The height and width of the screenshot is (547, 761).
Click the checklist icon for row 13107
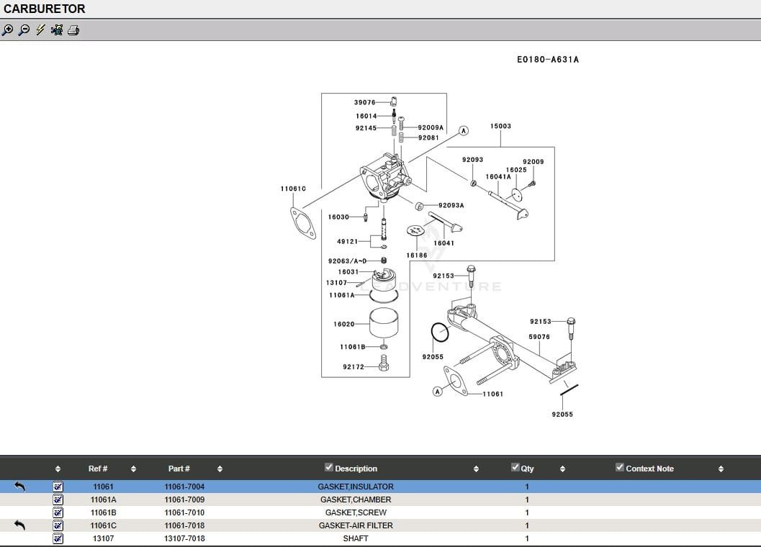[58, 538]
